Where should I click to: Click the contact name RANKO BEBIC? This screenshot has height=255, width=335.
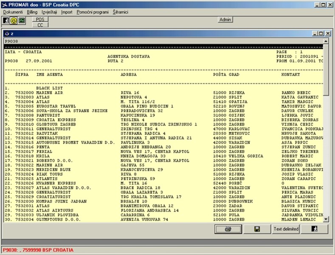tap(296, 93)
